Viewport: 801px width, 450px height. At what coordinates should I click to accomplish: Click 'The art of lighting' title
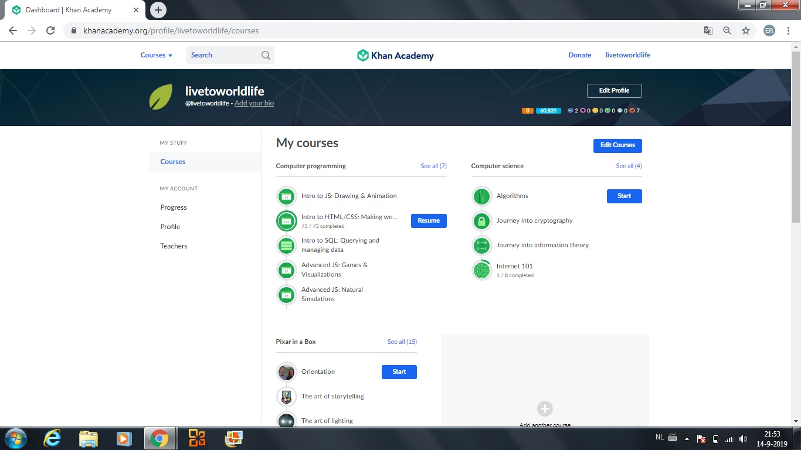pos(327,421)
